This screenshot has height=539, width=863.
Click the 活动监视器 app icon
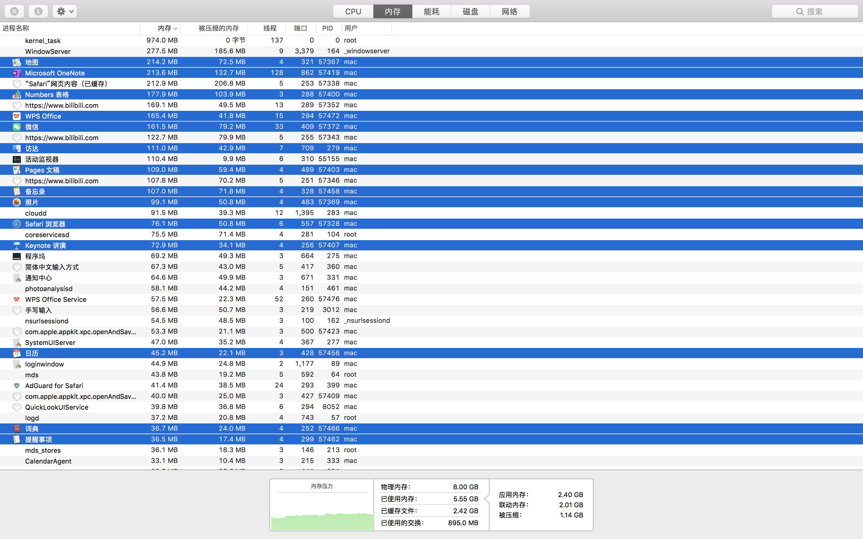16,159
